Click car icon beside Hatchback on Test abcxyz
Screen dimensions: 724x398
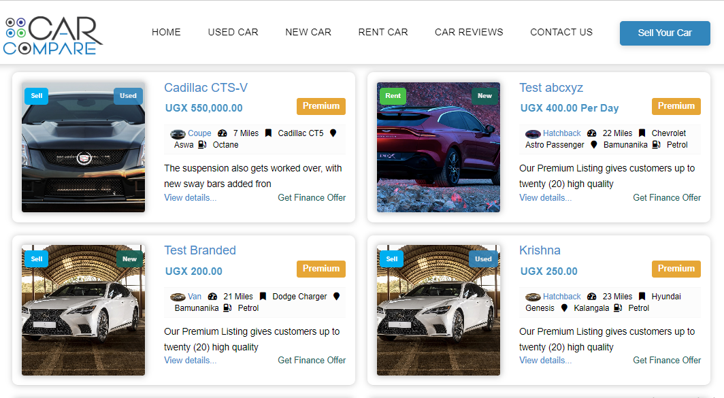(533, 134)
